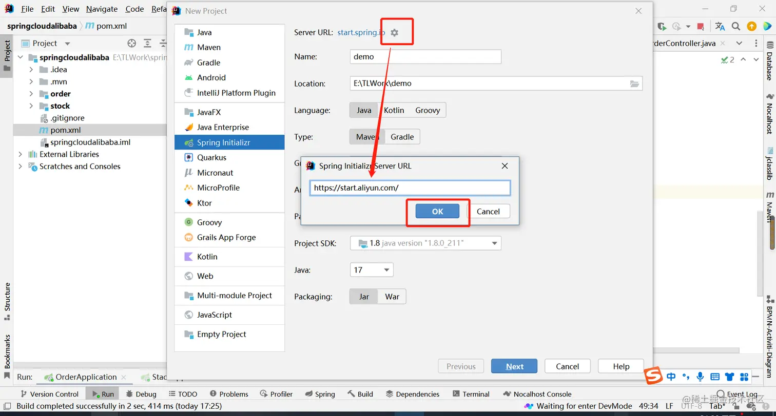Click Select Opened File target icon
The height and width of the screenshot is (416, 776).
(132, 43)
